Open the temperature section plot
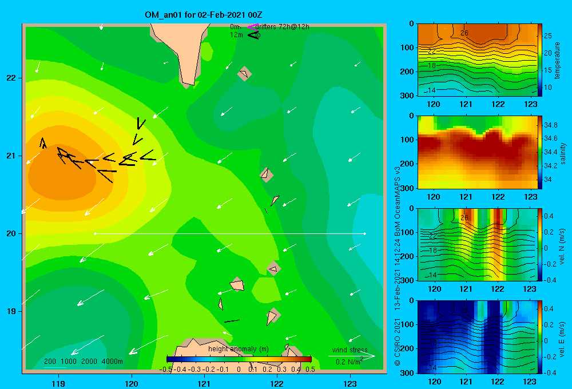The width and height of the screenshot is (572, 389). [477, 60]
